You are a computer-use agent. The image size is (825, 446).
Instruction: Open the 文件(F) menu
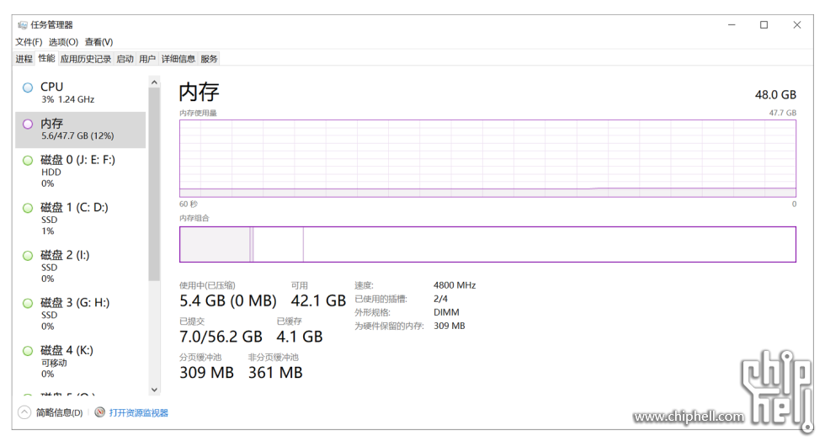click(29, 42)
